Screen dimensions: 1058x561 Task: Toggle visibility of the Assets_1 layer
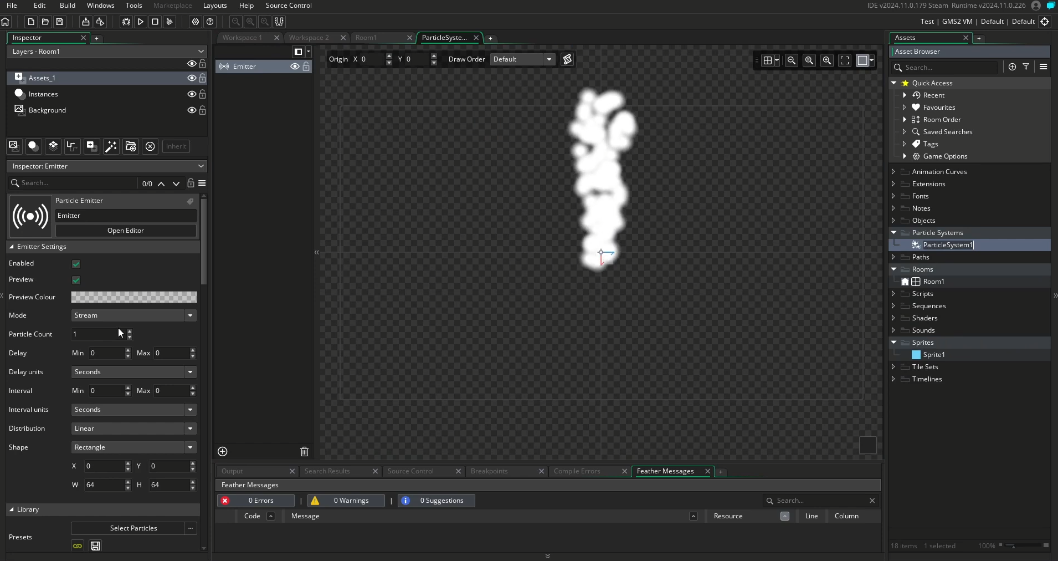[192, 78]
